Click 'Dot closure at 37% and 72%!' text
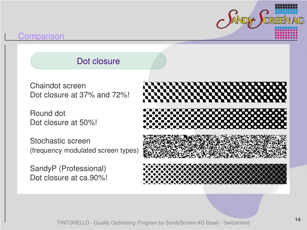 (80, 95)
